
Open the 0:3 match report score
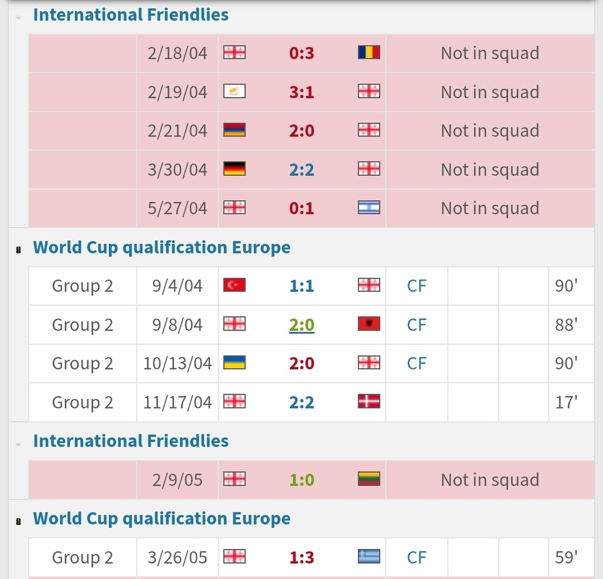pyautogui.click(x=301, y=53)
